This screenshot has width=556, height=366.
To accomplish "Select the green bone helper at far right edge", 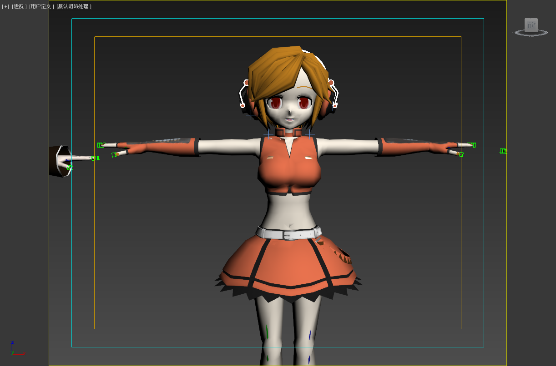I will [x=503, y=151].
